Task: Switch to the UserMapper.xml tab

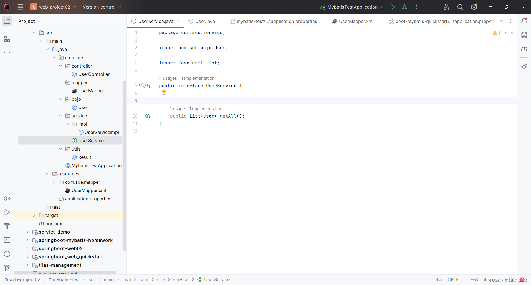Action: point(353,21)
